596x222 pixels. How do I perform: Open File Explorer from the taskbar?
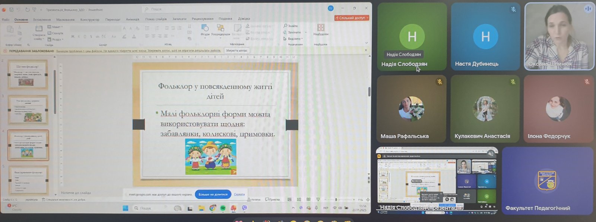tap(202, 208)
